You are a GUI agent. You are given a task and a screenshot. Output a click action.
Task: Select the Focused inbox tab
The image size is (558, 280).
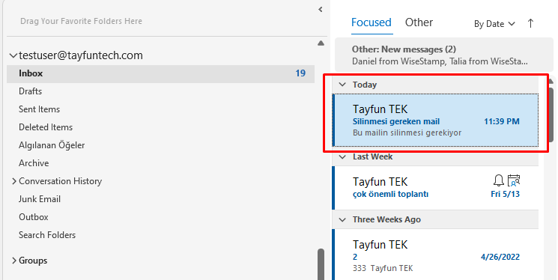[372, 22]
